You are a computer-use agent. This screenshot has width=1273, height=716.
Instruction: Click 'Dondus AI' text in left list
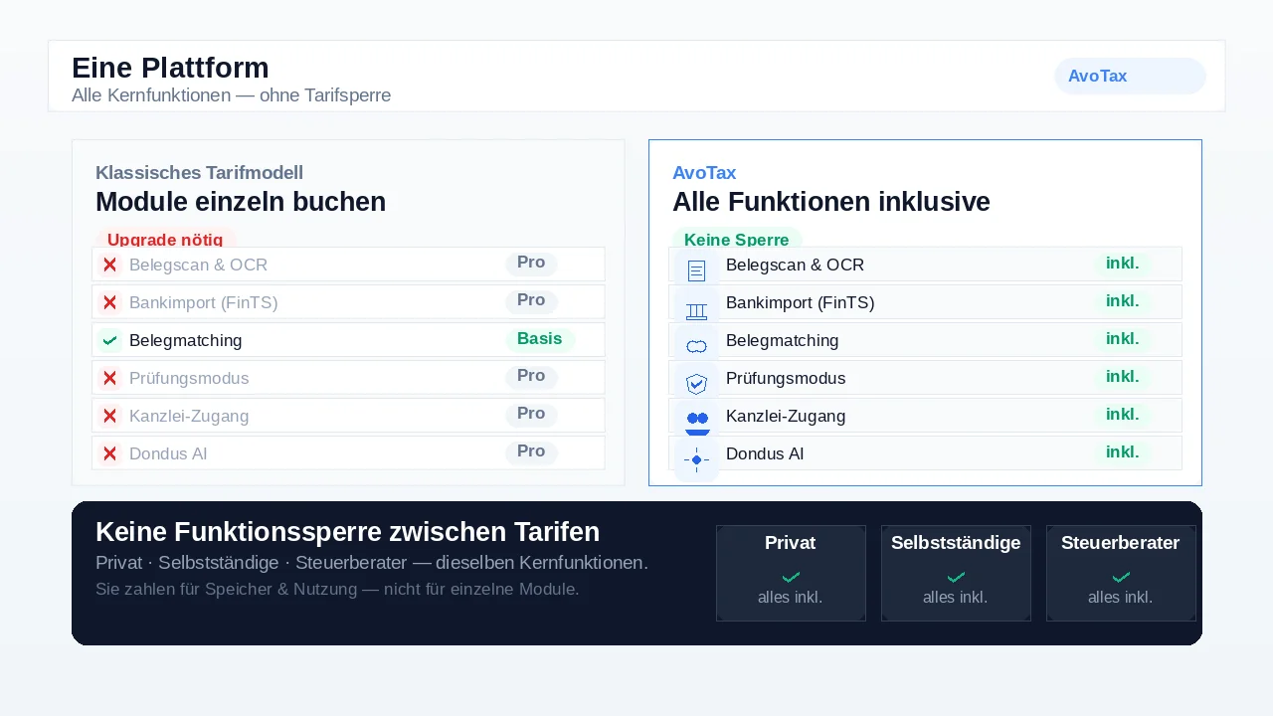(x=168, y=453)
